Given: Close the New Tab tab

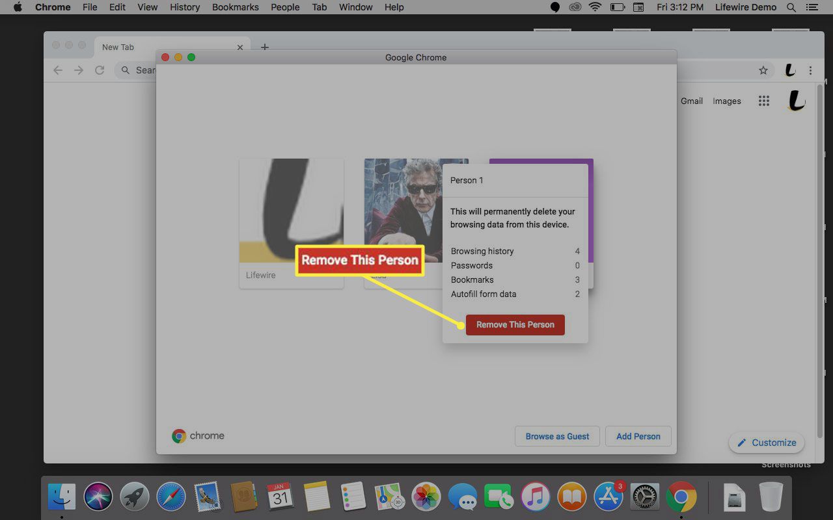Looking at the screenshot, I should pos(240,47).
